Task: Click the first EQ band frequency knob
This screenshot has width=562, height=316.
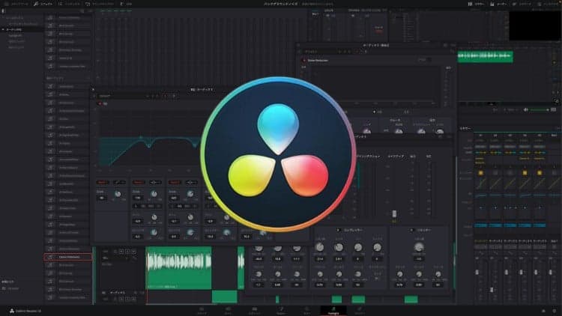Action: [x=118, y=194]
